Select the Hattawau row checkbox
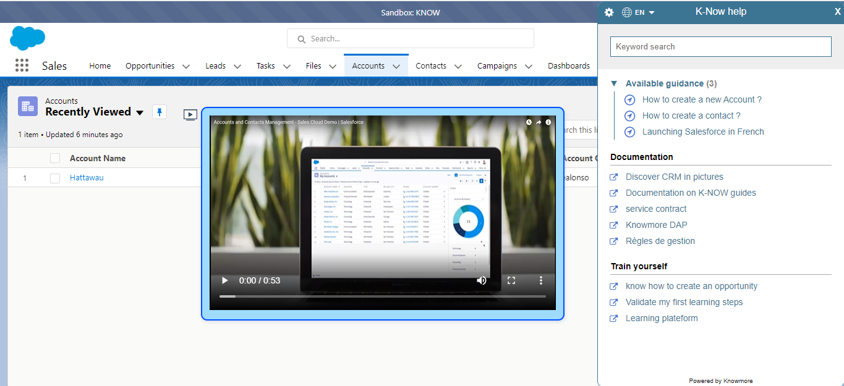844x386 pixels. [x=54, y=177]
